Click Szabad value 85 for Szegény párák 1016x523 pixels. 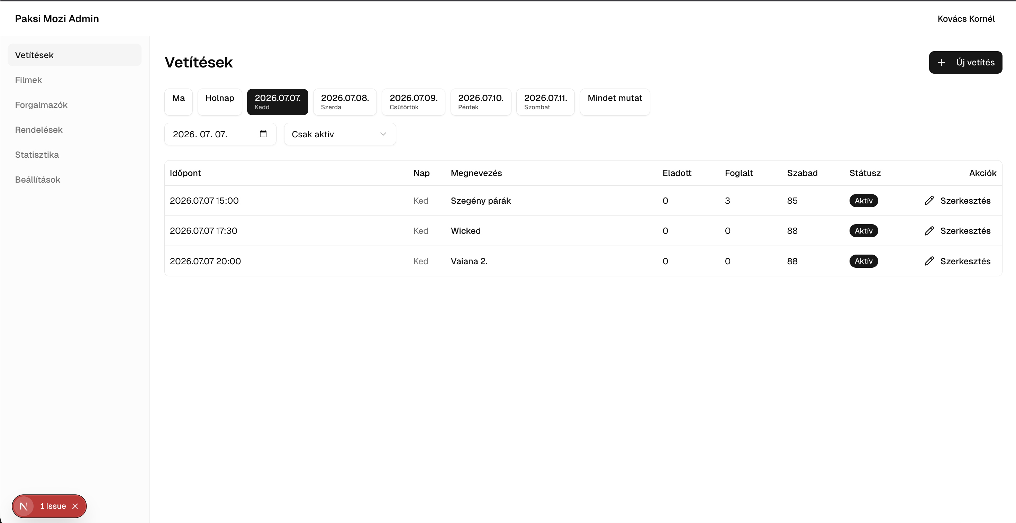[792, 201]
